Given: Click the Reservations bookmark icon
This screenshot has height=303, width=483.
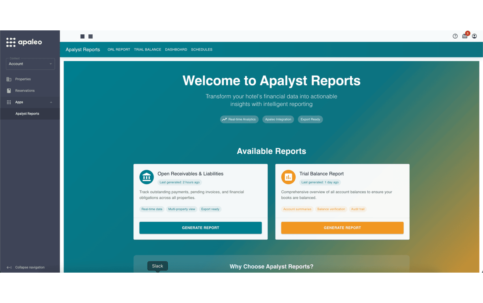Looking at the screenshot, I should (x=9, y=91).
